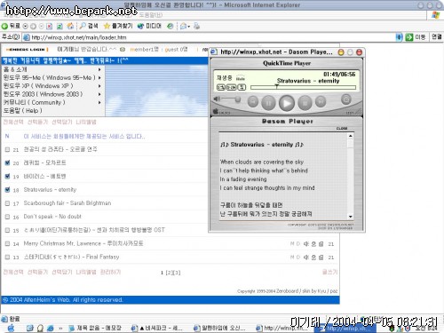Viewport: 444px width, 333px height.
Task: Skip to next track in player
Action: [321, 101]
